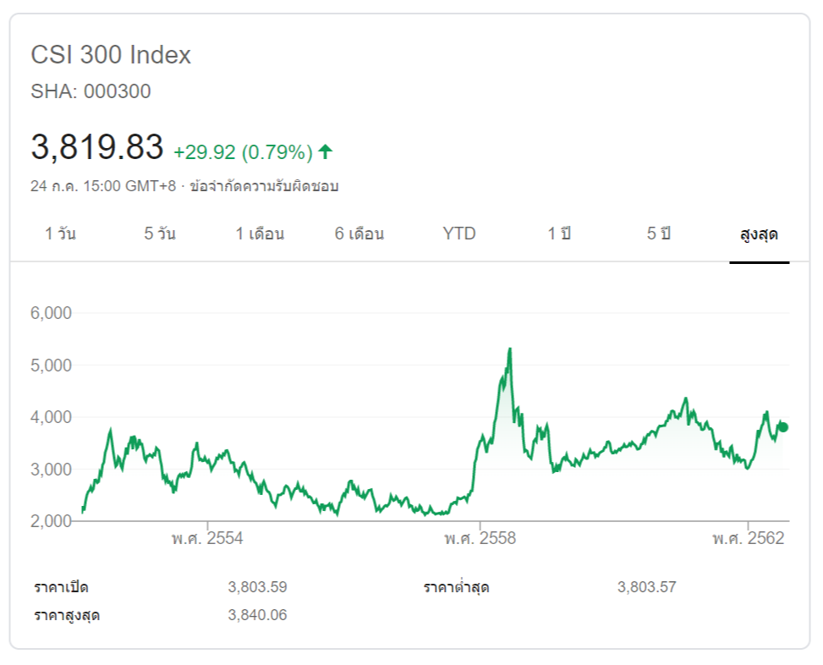Click the ราคาสูงสุด value 3,840.06
Screen dimensions: 823x665
pyautogui.click(x=257, y=615)
